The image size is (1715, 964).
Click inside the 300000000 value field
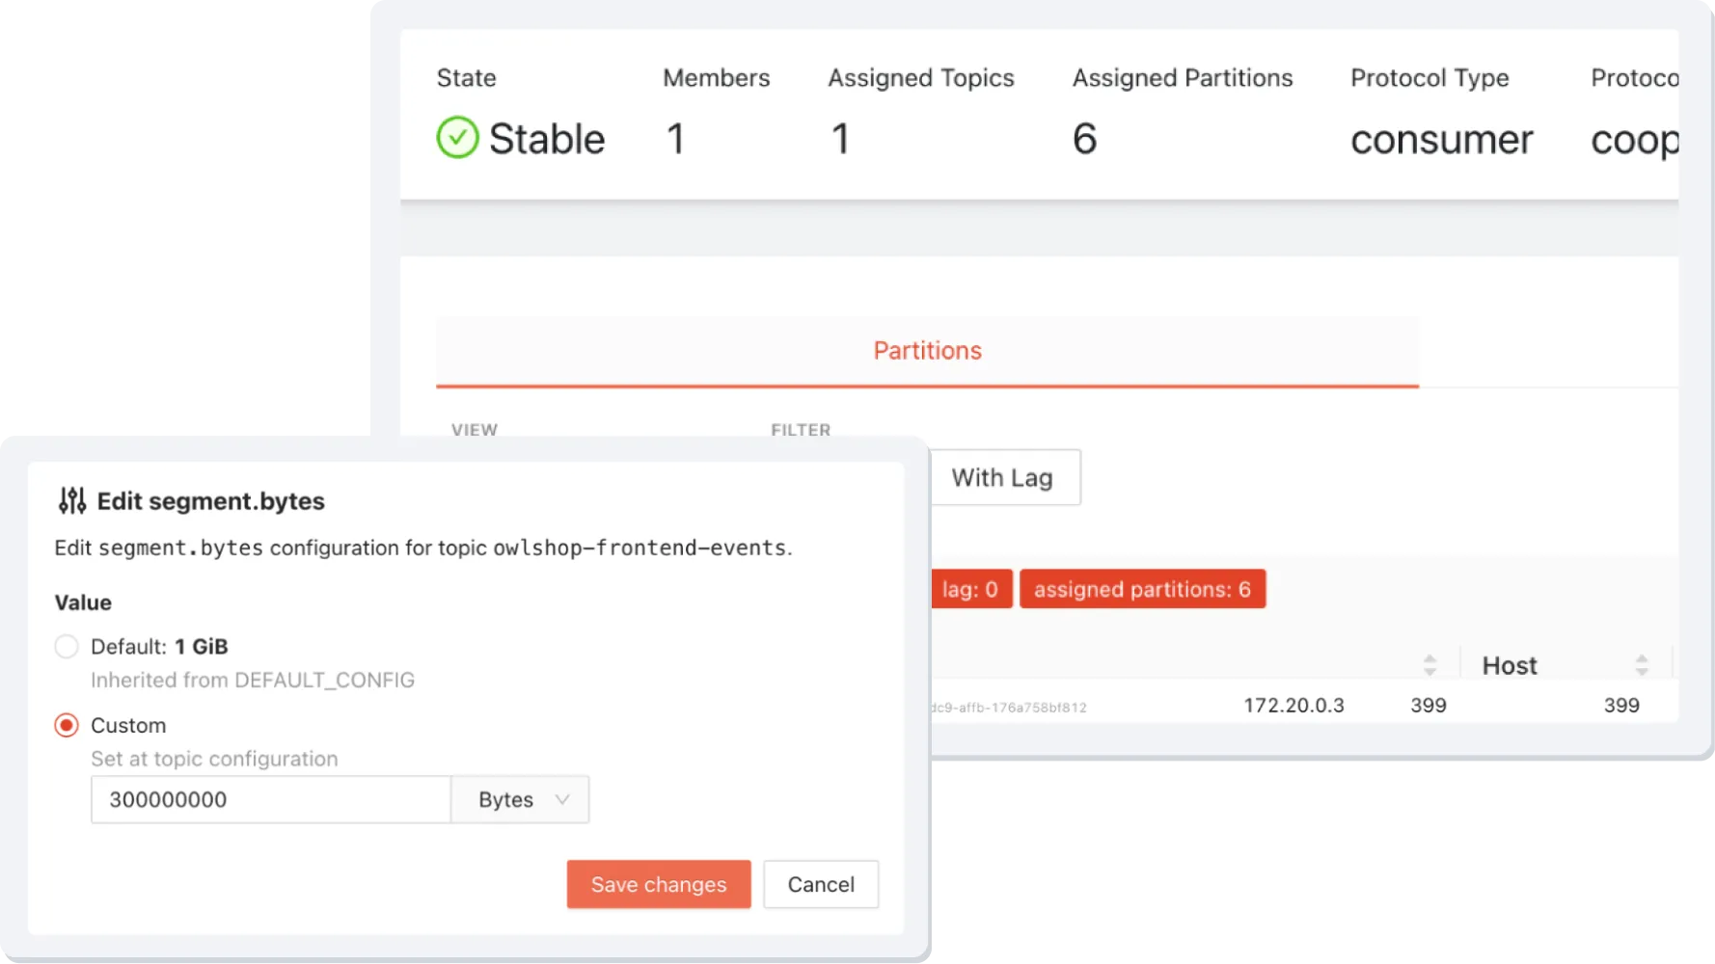click(270, 799)
